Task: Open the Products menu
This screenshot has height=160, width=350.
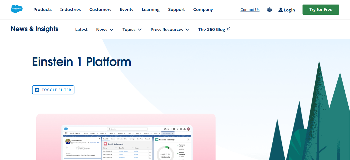Action: pos(42,10)
